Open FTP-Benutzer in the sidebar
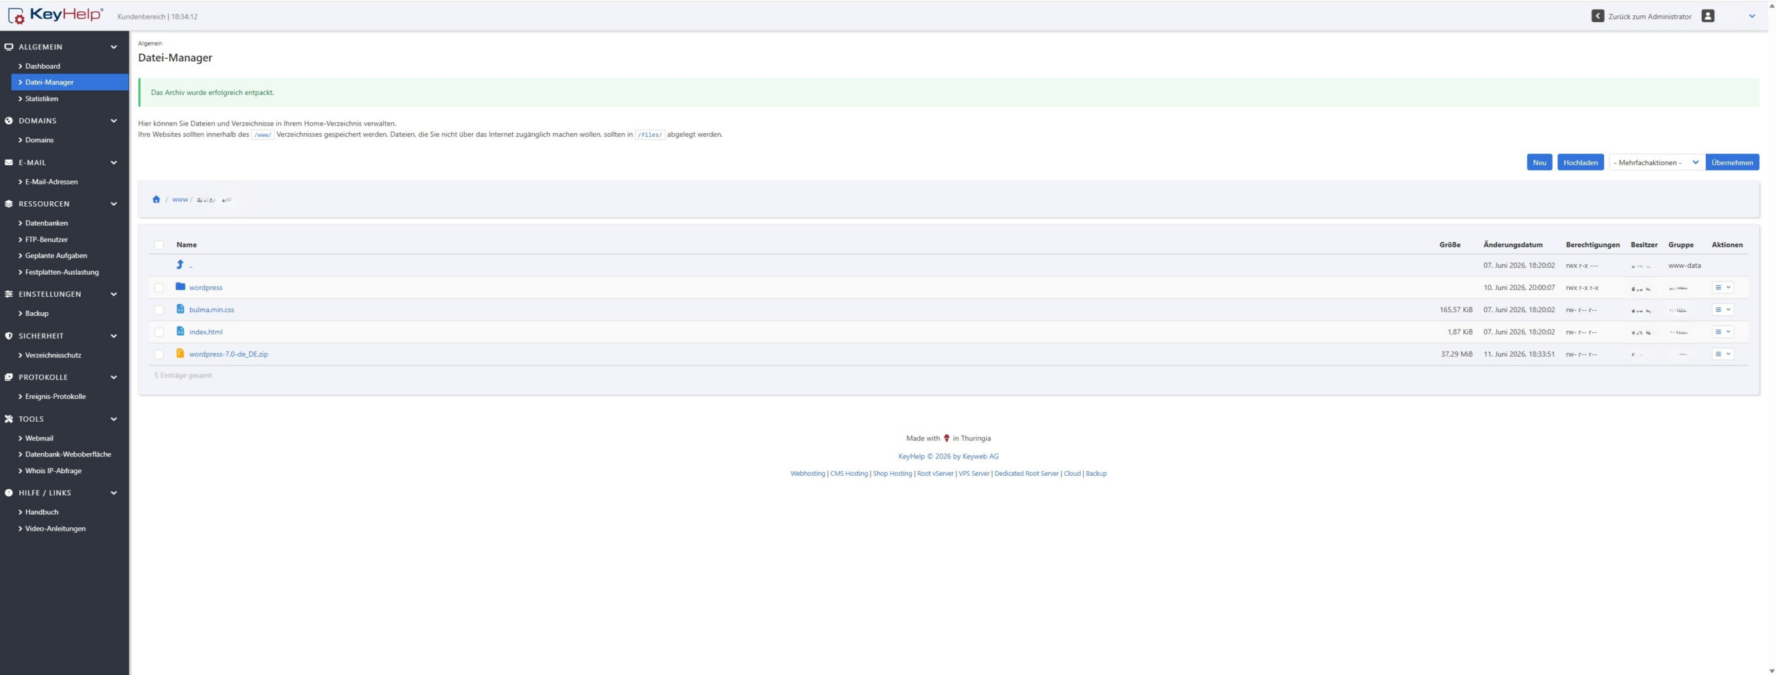 46,239
